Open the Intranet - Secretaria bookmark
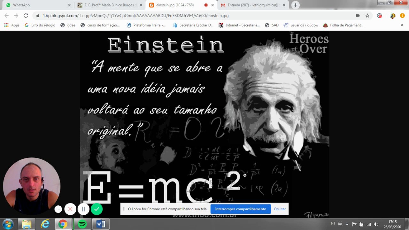 (x=239, y=25)
